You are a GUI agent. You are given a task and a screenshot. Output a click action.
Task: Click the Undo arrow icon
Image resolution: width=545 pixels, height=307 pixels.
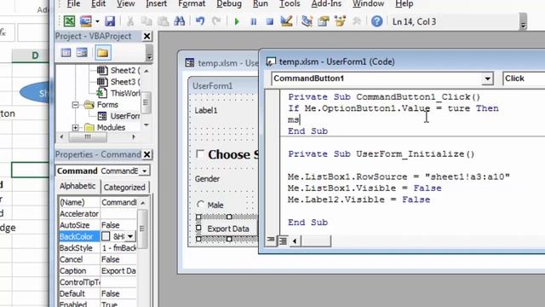pos(200,21)
